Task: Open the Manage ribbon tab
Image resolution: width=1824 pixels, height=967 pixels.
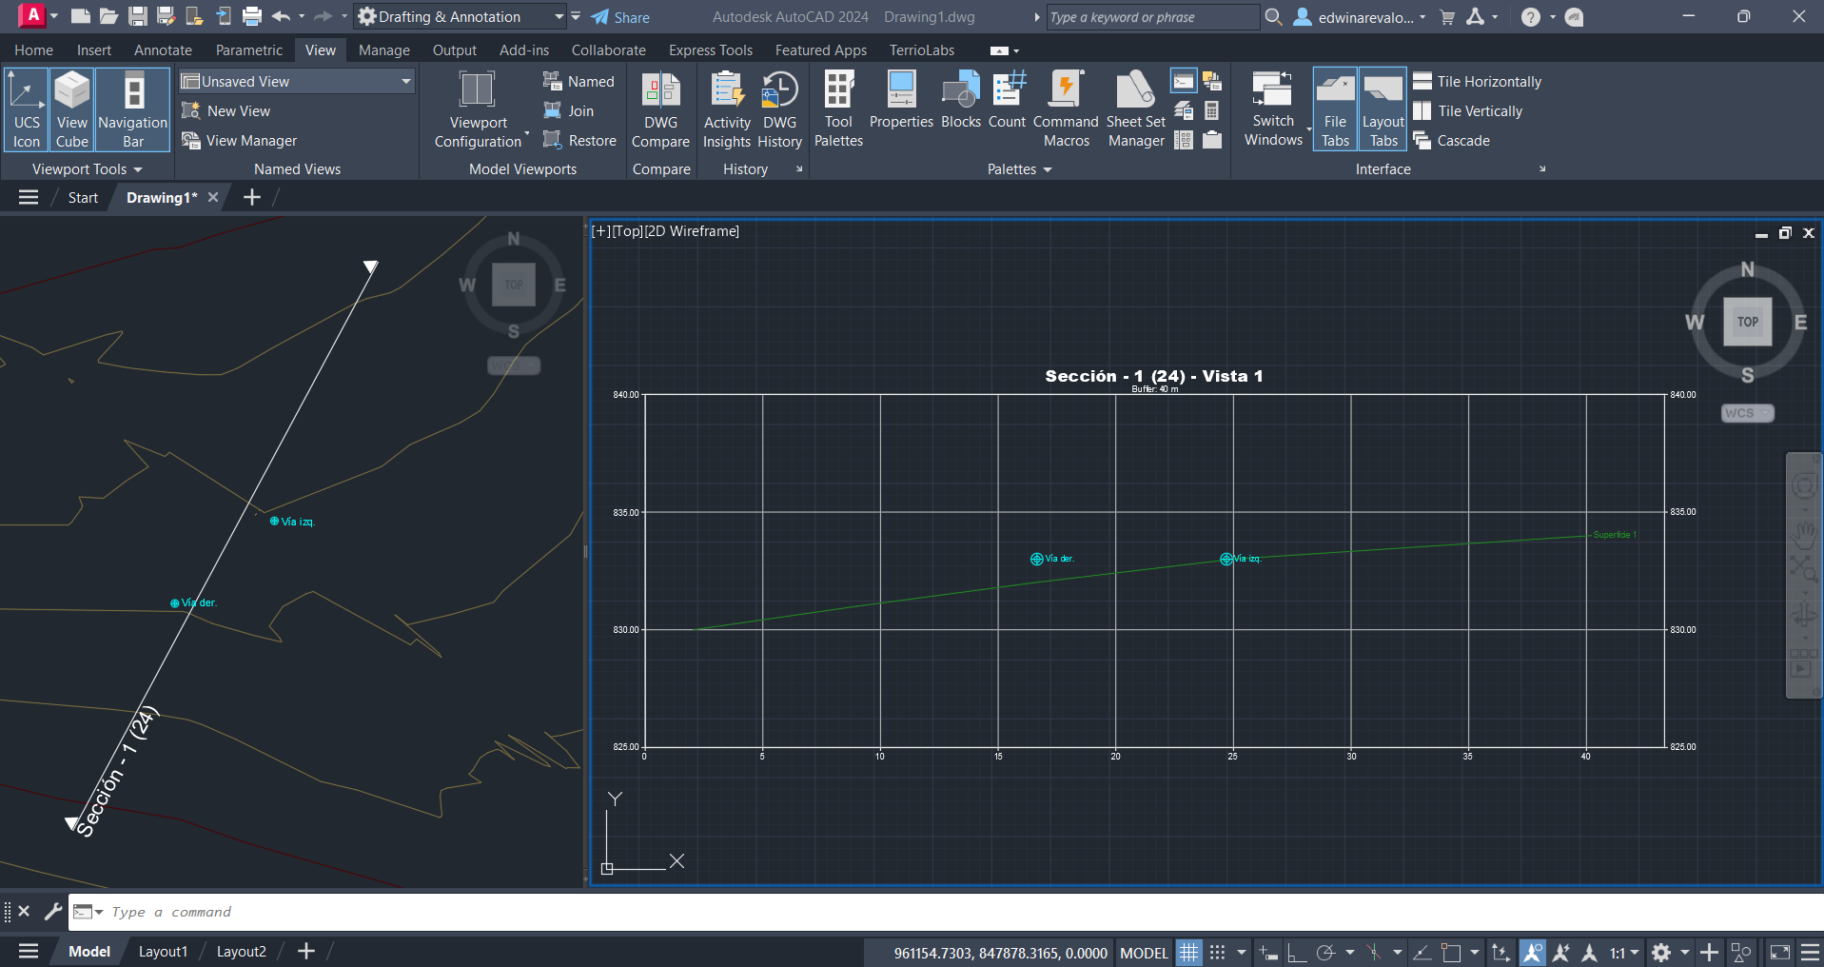Action: [x=384, y=50]
